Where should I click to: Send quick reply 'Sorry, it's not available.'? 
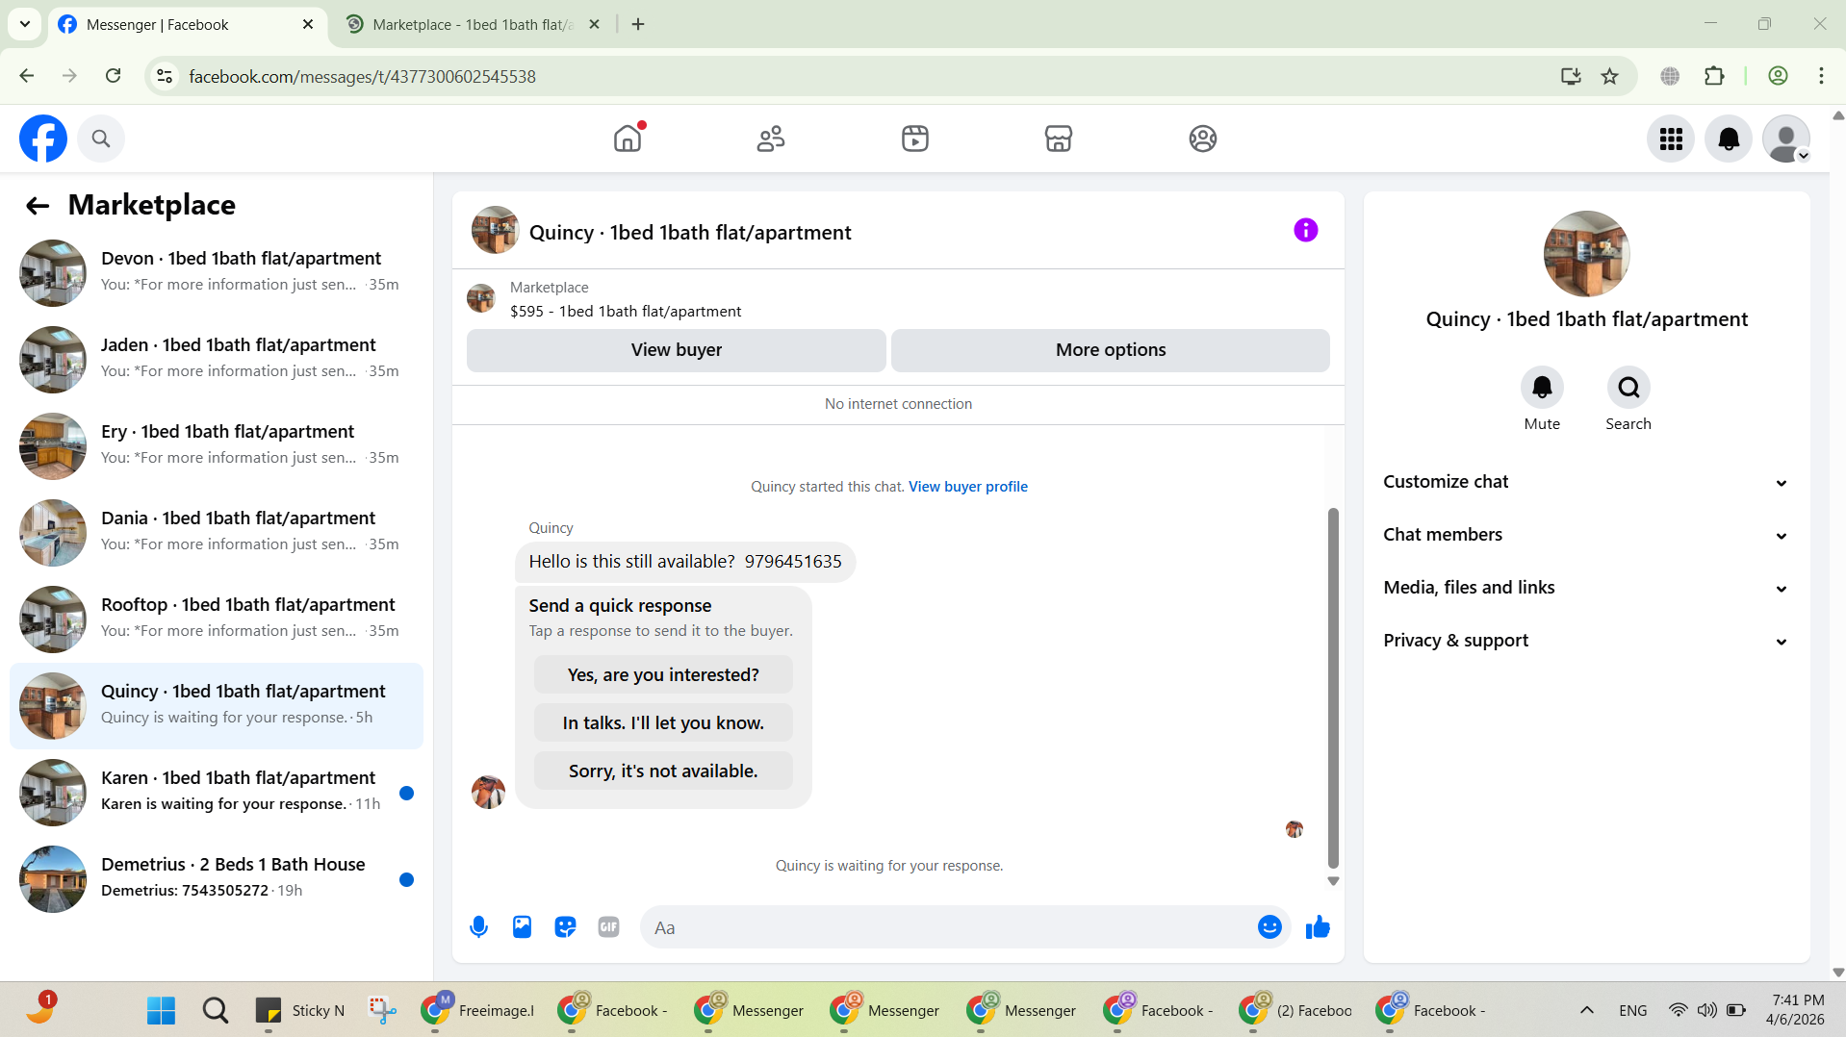pyautogui.click(x=663, y=771)
